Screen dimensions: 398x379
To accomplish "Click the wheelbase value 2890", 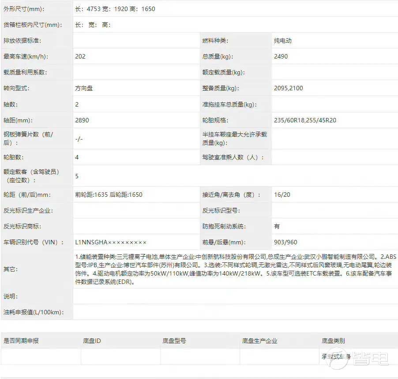I will coord(82,120).
